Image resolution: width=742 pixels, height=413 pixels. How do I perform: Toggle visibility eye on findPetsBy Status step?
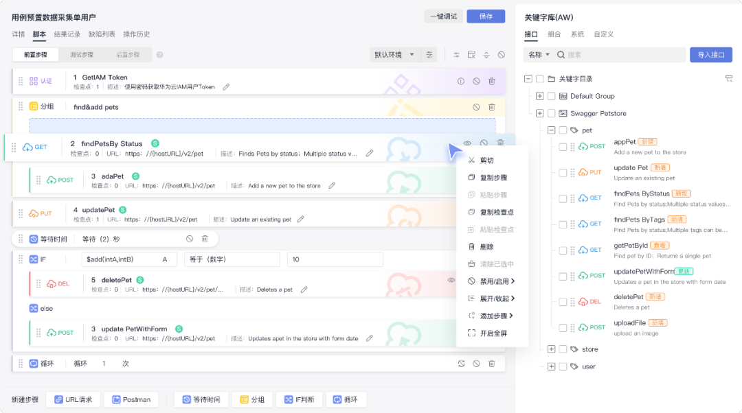tap(467, 142)
